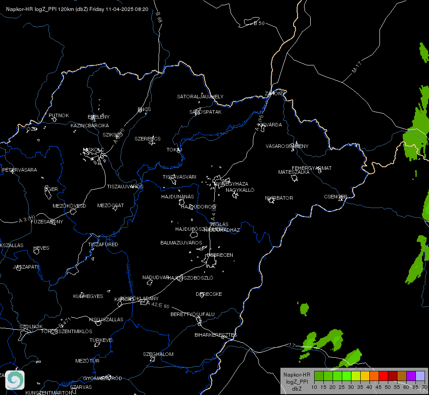This screenshot has width=429, height=395.
Task: Click the TISZAFÜRED town label
Action: tap(103, 244)
